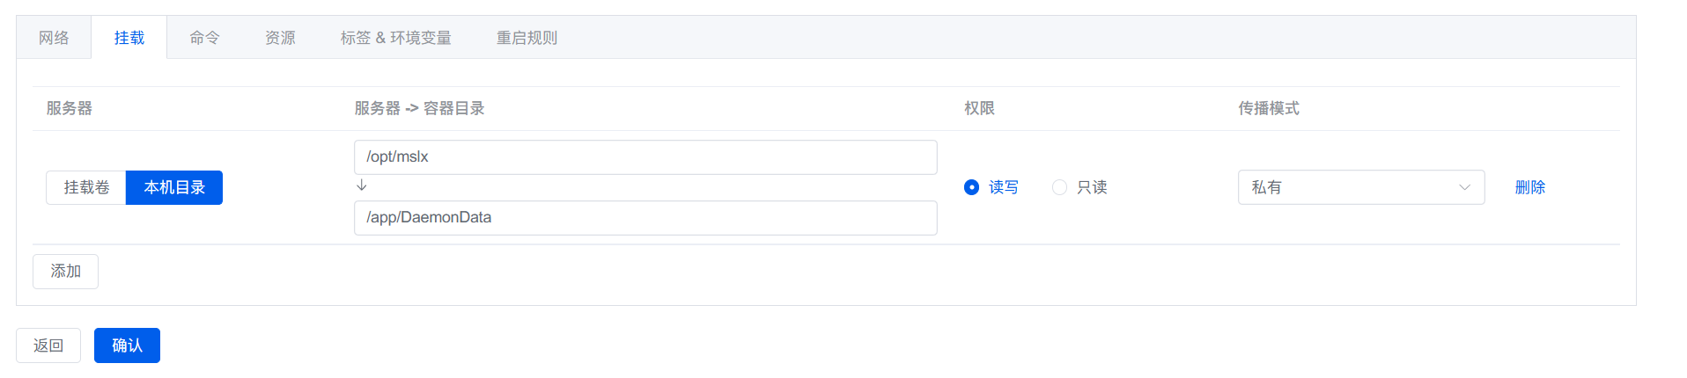Viewport: 1687px width, 378px height.
Task: Click the down arrow between path fields
Action: 361,185
